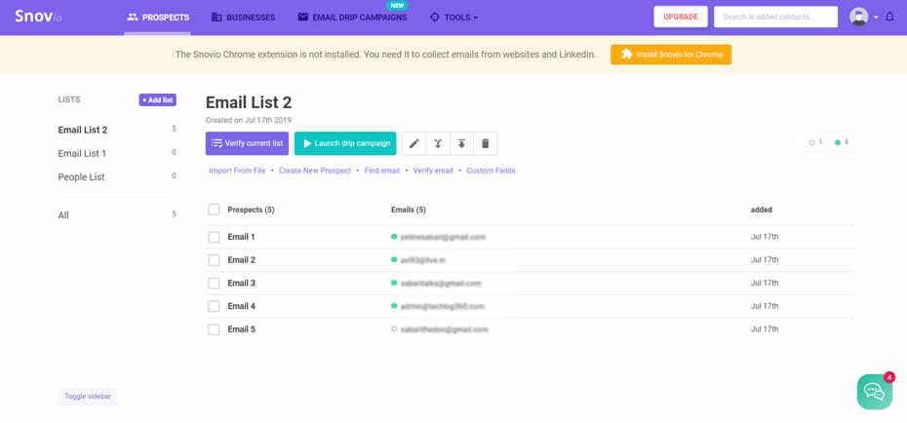
Task: Open Custom Fields link
Action: point(492,171)
